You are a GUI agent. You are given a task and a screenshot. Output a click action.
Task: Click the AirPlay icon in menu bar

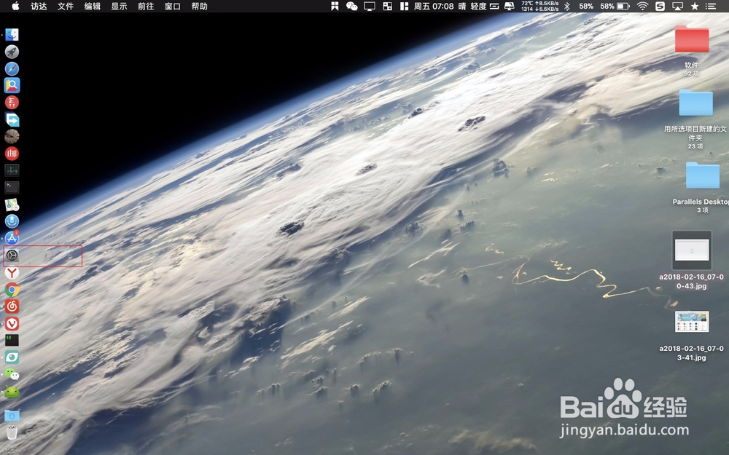coord(678,6)
